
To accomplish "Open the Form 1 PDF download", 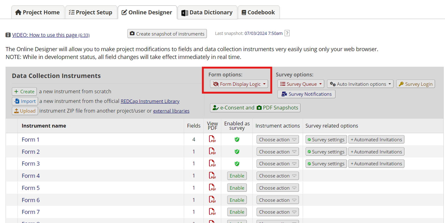I will point(212,139).
